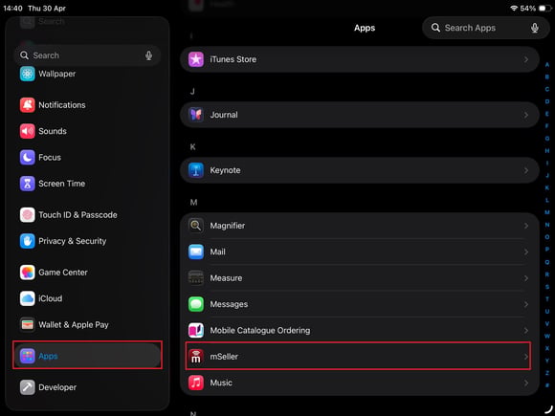This screenshot has height=416, width=555.
Task: Select the Journal app icon
Action: [196, 115]
